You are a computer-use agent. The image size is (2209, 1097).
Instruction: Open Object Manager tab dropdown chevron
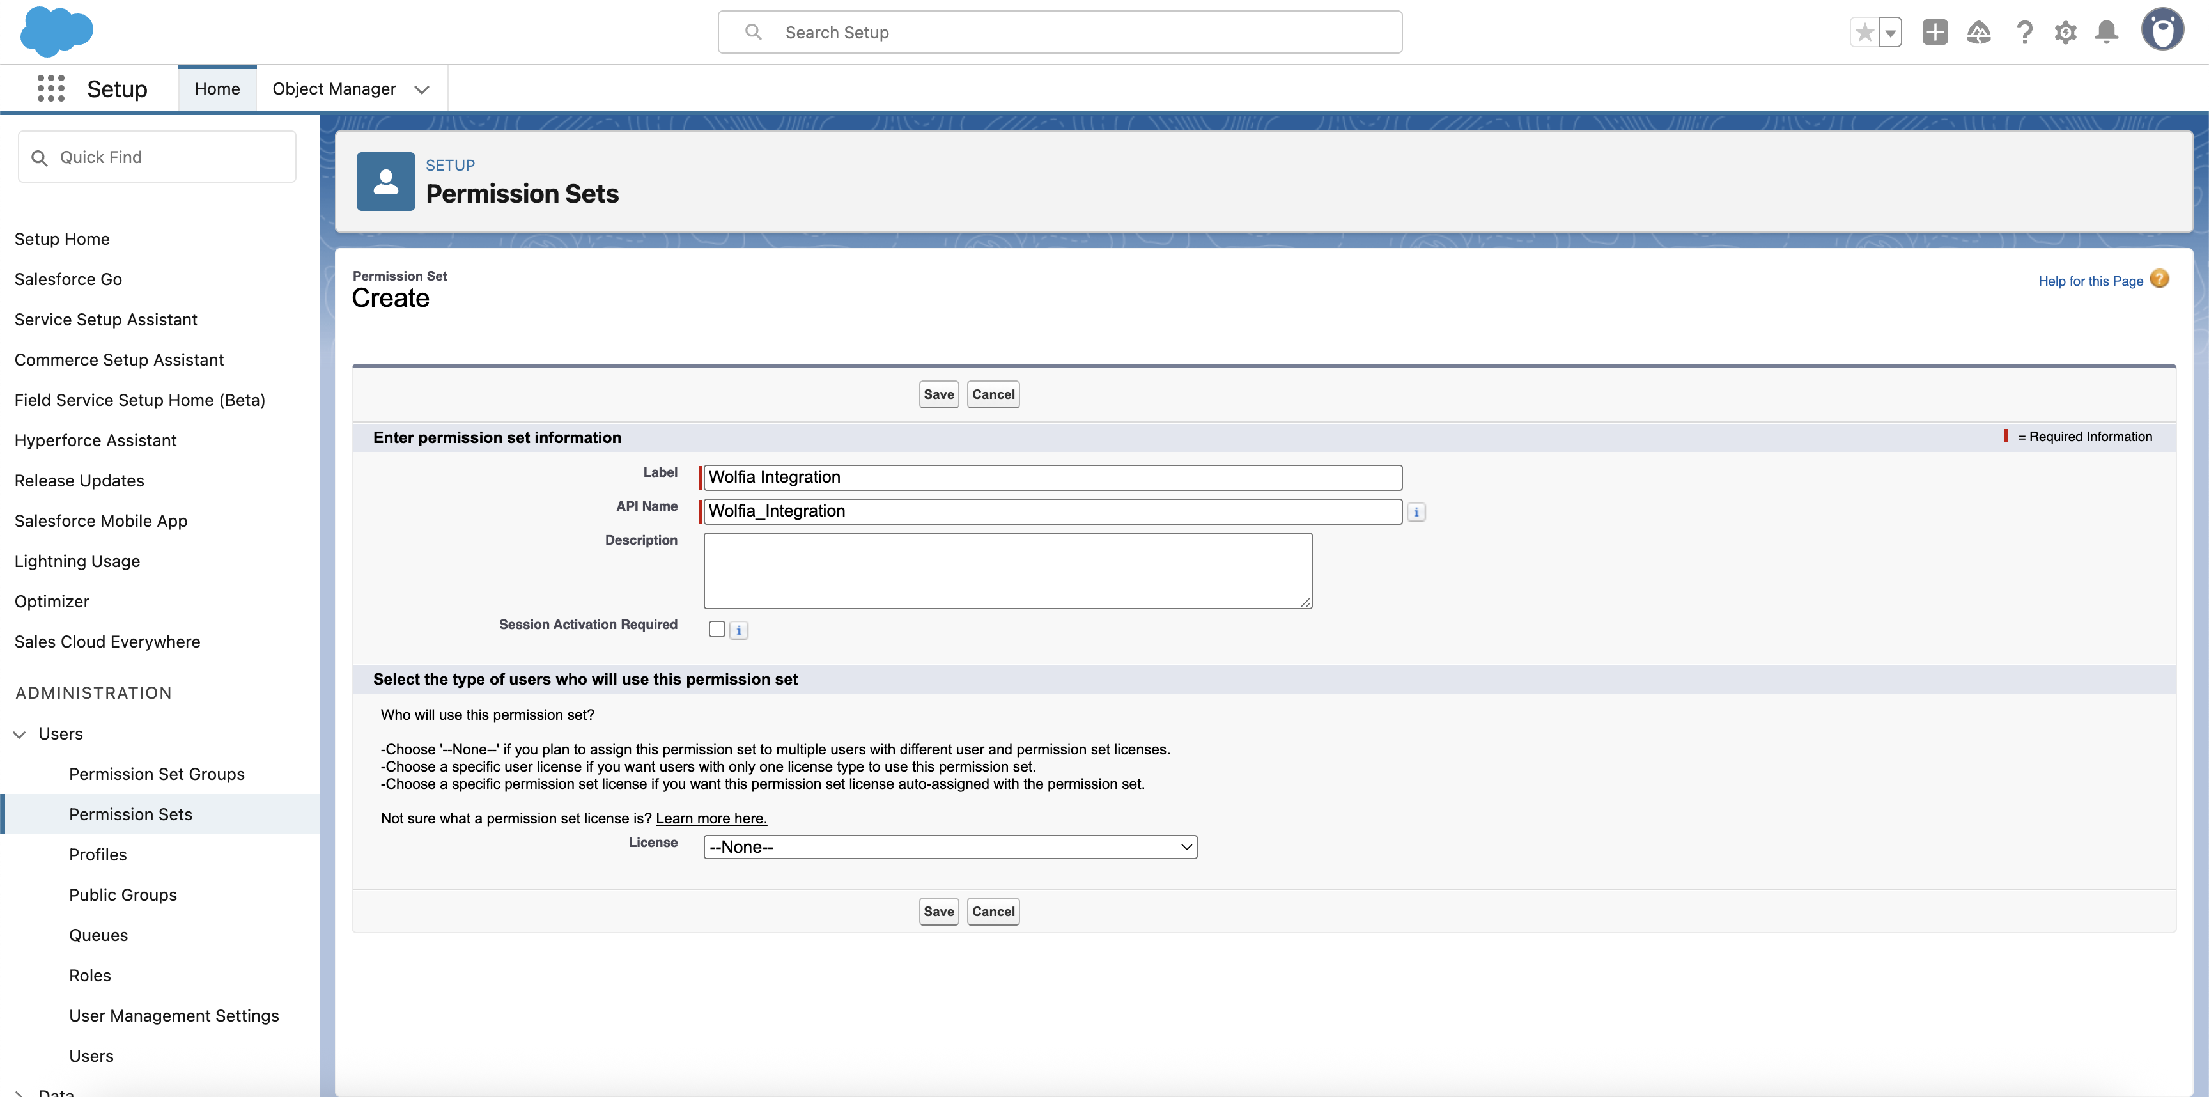421,89
